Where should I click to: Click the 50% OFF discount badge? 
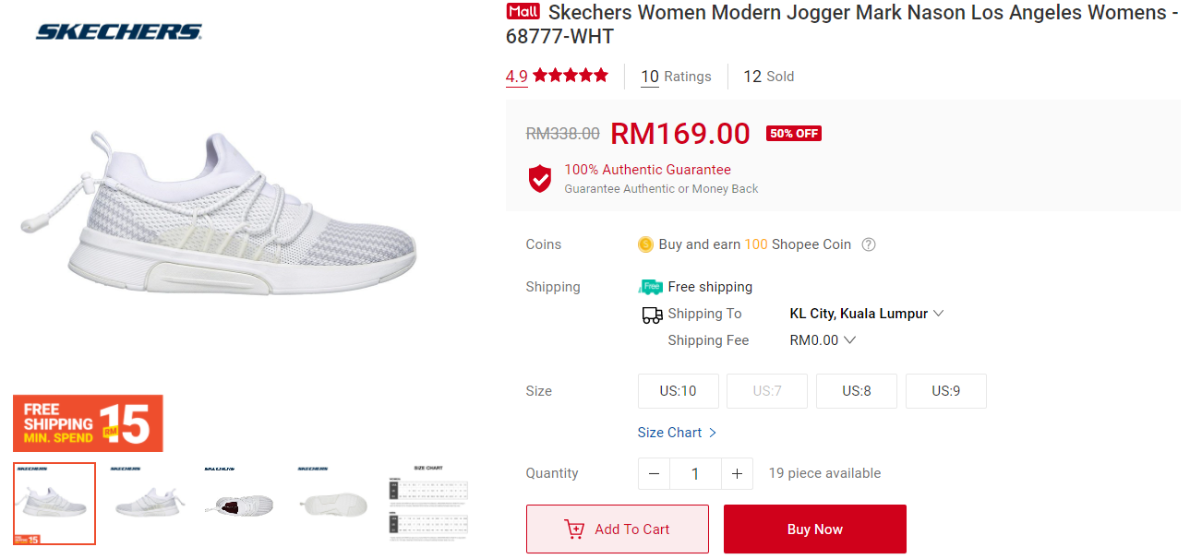click(x=793, y=134)
